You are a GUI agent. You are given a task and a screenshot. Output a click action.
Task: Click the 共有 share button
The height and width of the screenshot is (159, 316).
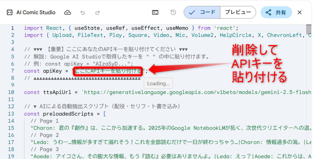(x=276, y=13)
